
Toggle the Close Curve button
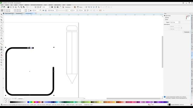[x=88, y=10]
